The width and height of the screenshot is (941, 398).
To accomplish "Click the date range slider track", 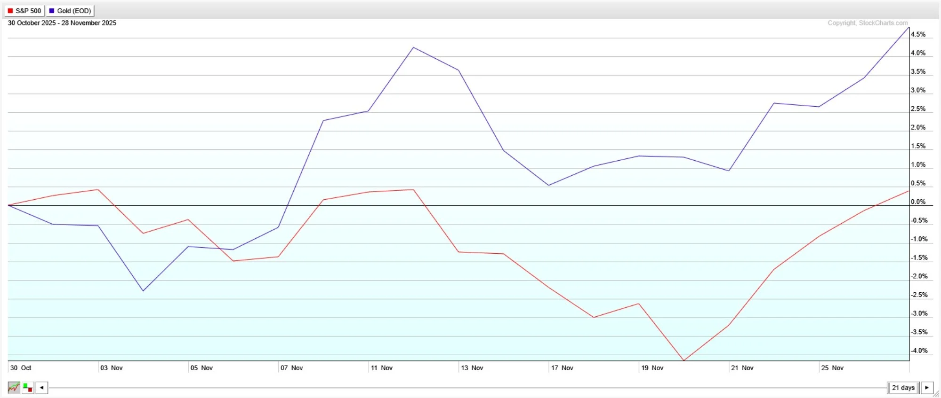I will coord(468,388).
